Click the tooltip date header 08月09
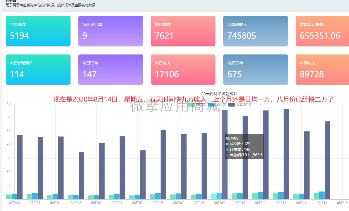This screenshot has height=211, width=349. coord(232,138)
